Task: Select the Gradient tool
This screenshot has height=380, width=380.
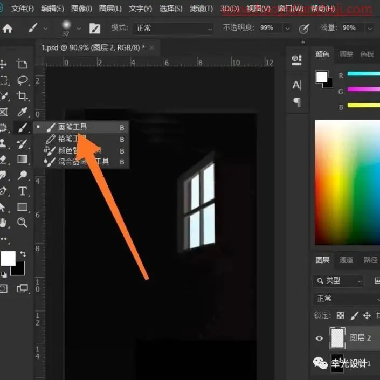Action: (x=22, y=159)
